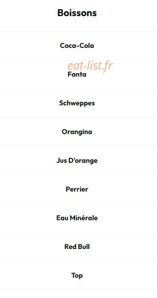
Task: Click the divider line under Boissons heading
Action: pyautogui.click(x=79, y=31)
